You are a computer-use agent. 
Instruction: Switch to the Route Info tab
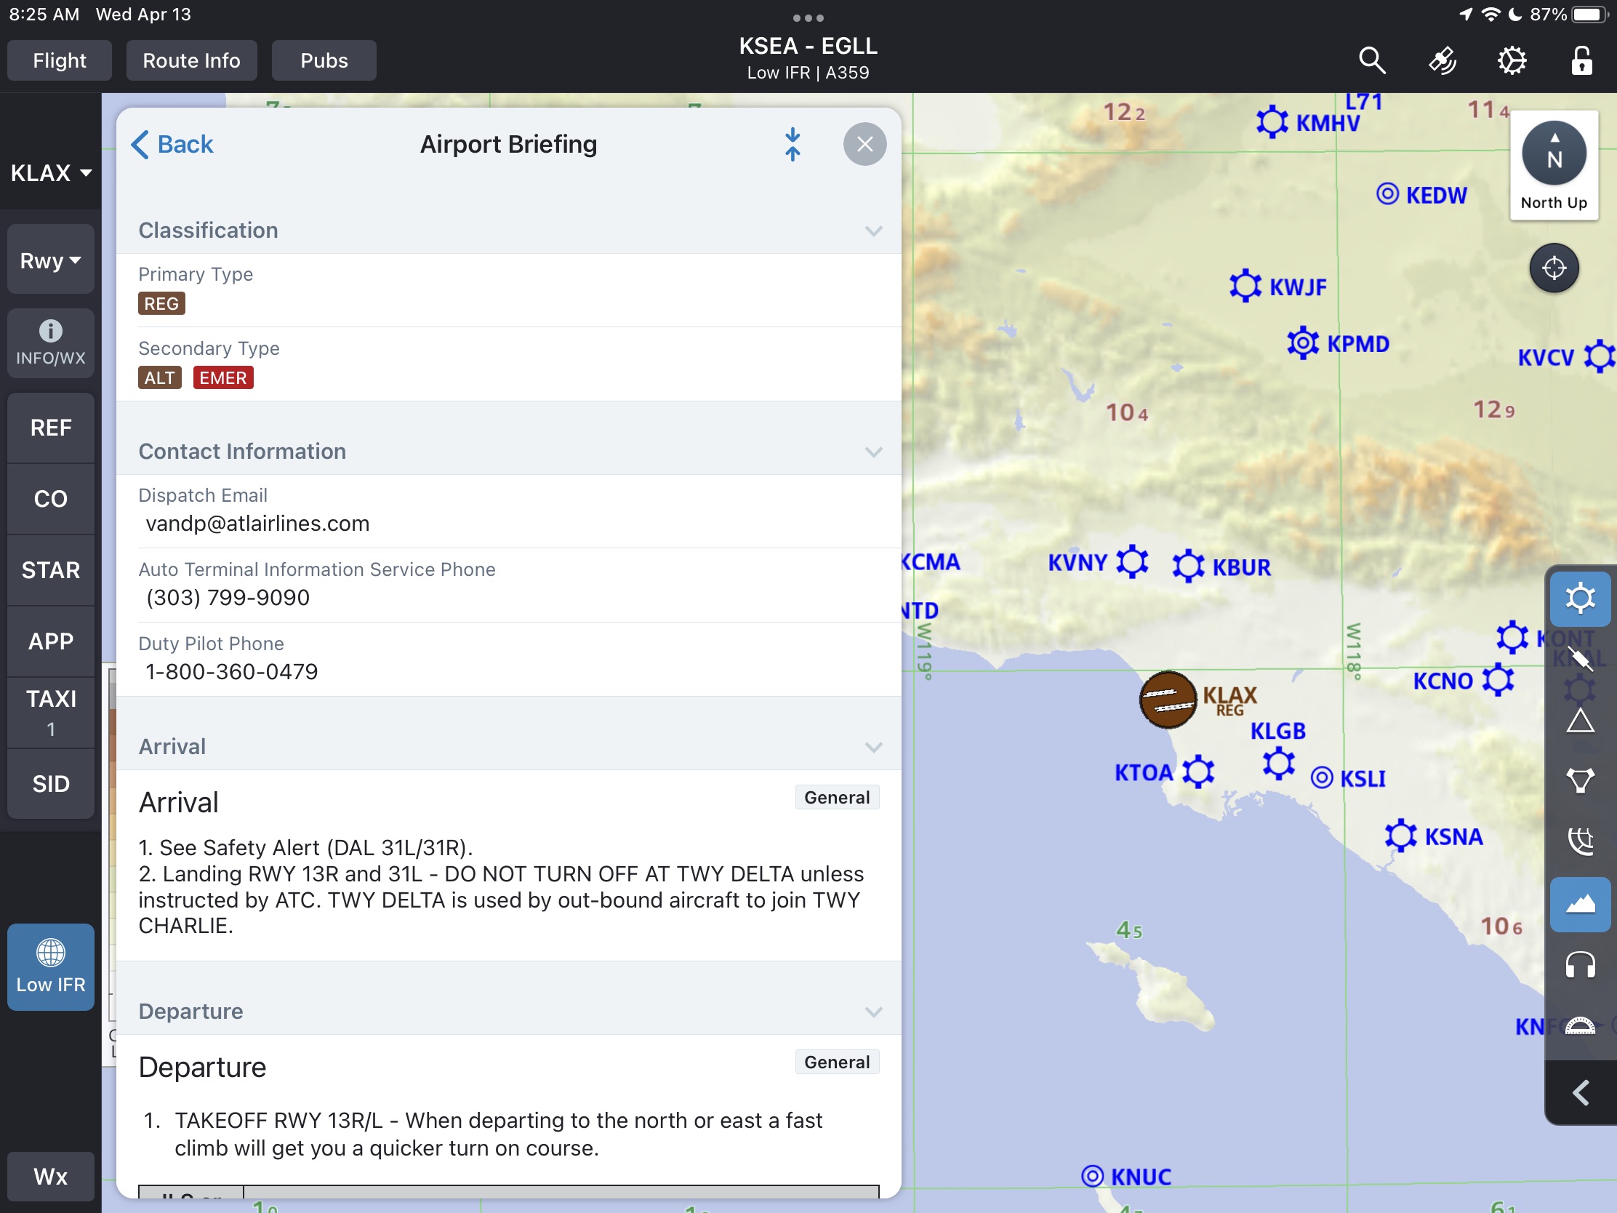[191, 60]
